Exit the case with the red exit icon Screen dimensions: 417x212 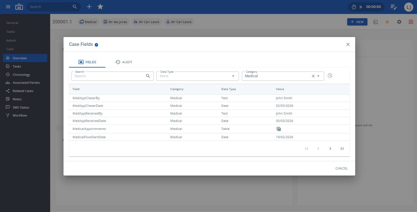click(x=411, y=22)
